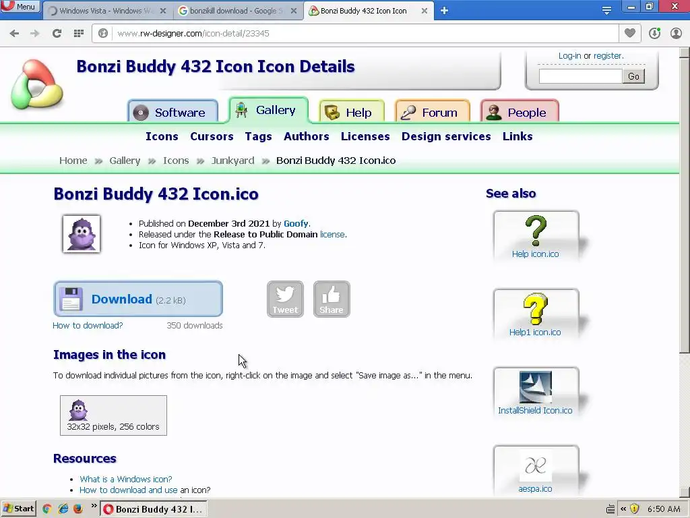This screenshot has width=690, height=518.
Task: Open the Icons submenu link
Action: tap(162, 136)
